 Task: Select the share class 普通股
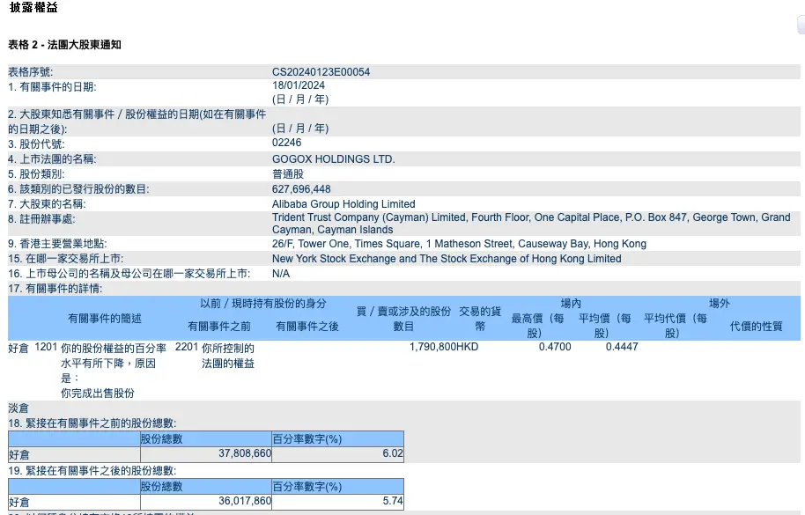(x=288, y=174)
